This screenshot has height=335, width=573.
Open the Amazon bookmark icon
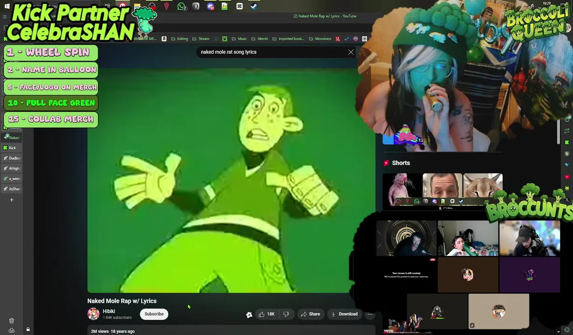(x=164, y=39)
